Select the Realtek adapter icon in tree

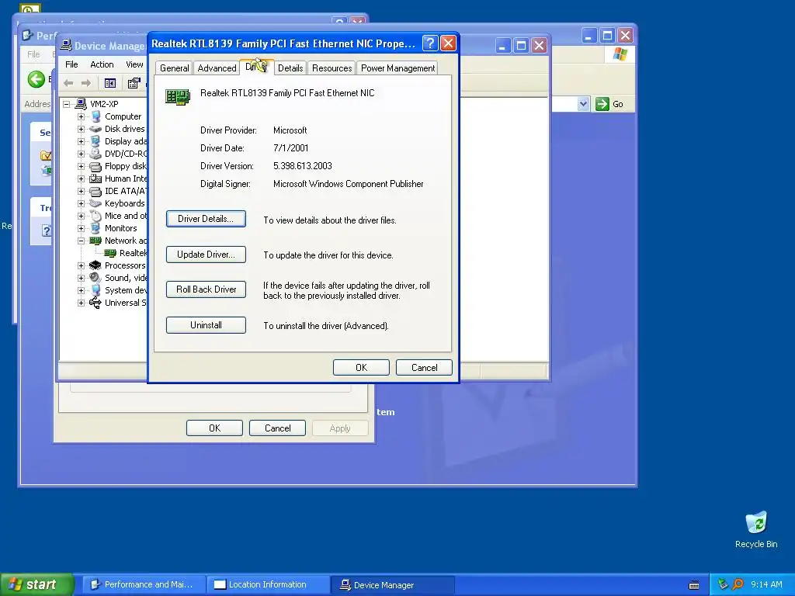(x=110, y=253)
